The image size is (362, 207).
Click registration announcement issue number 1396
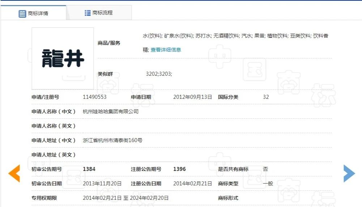pos(179,169)
